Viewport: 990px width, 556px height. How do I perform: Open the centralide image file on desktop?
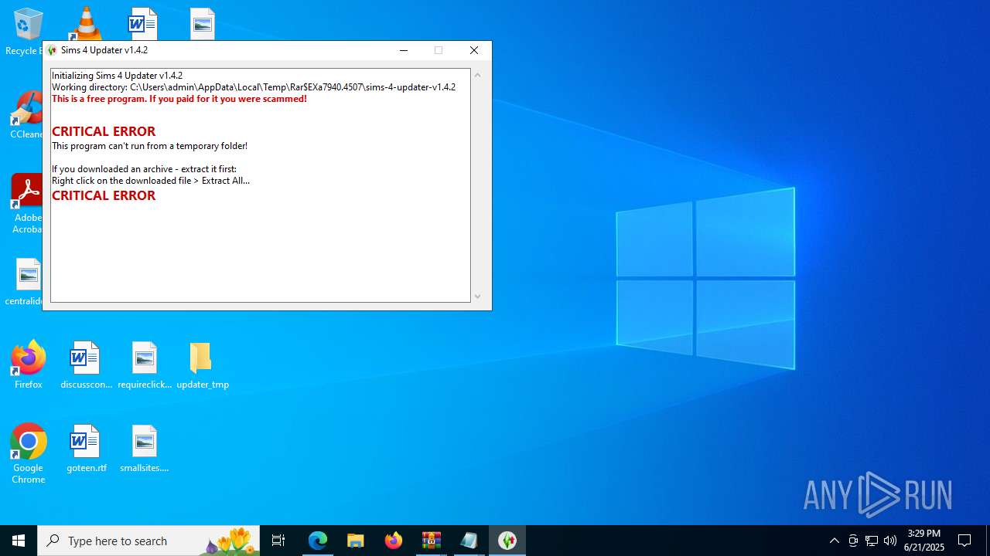[28, 281]
